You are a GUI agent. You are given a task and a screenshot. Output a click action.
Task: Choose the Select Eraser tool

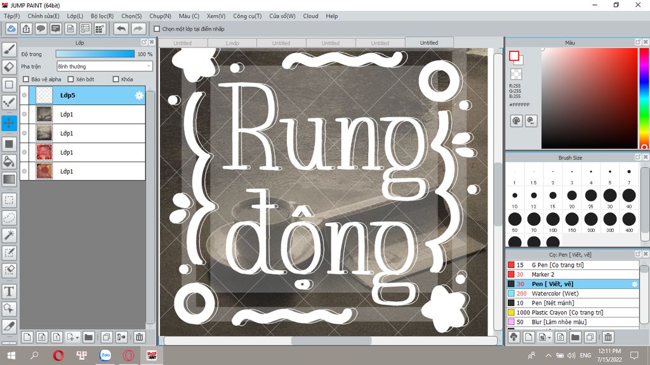[x=9, y=270]
